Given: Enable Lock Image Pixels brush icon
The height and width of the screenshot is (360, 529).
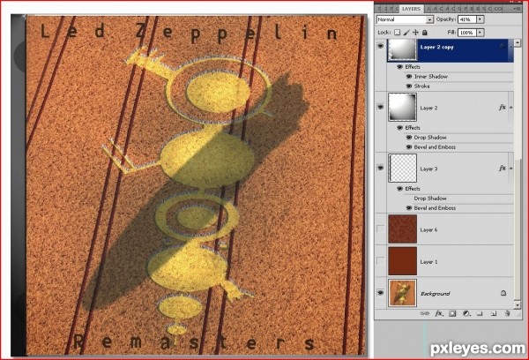Looking at the screenshot, I should click(x=406, y=33).
